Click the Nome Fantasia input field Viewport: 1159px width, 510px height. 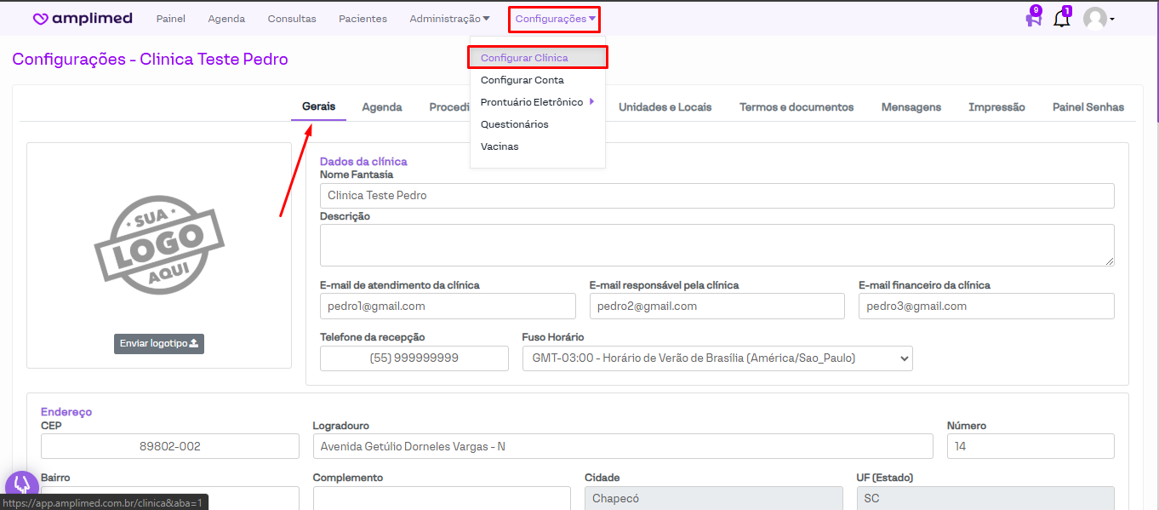click(717, 196)
